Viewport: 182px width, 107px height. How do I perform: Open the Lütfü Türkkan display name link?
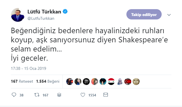[44, 12]
